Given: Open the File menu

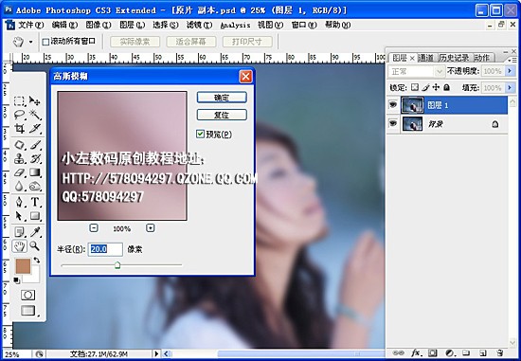Looking at the screenshot, I should point(31,25).
